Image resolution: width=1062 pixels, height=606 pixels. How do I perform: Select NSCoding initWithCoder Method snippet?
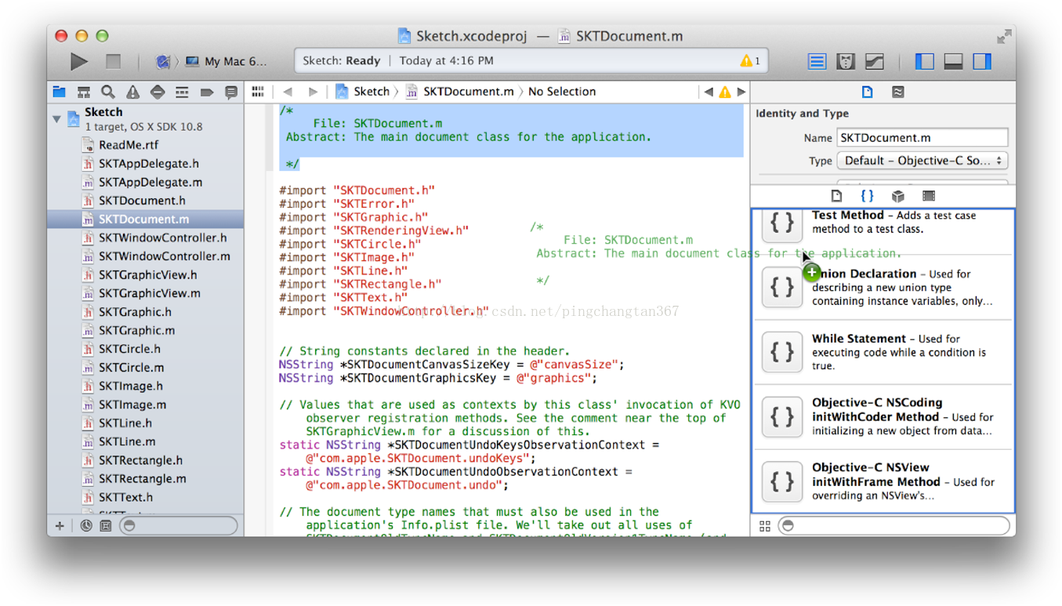click(x=883, y=416)
